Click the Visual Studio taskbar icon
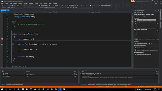This screenshot has width=162, height=91. click(60, 89)
